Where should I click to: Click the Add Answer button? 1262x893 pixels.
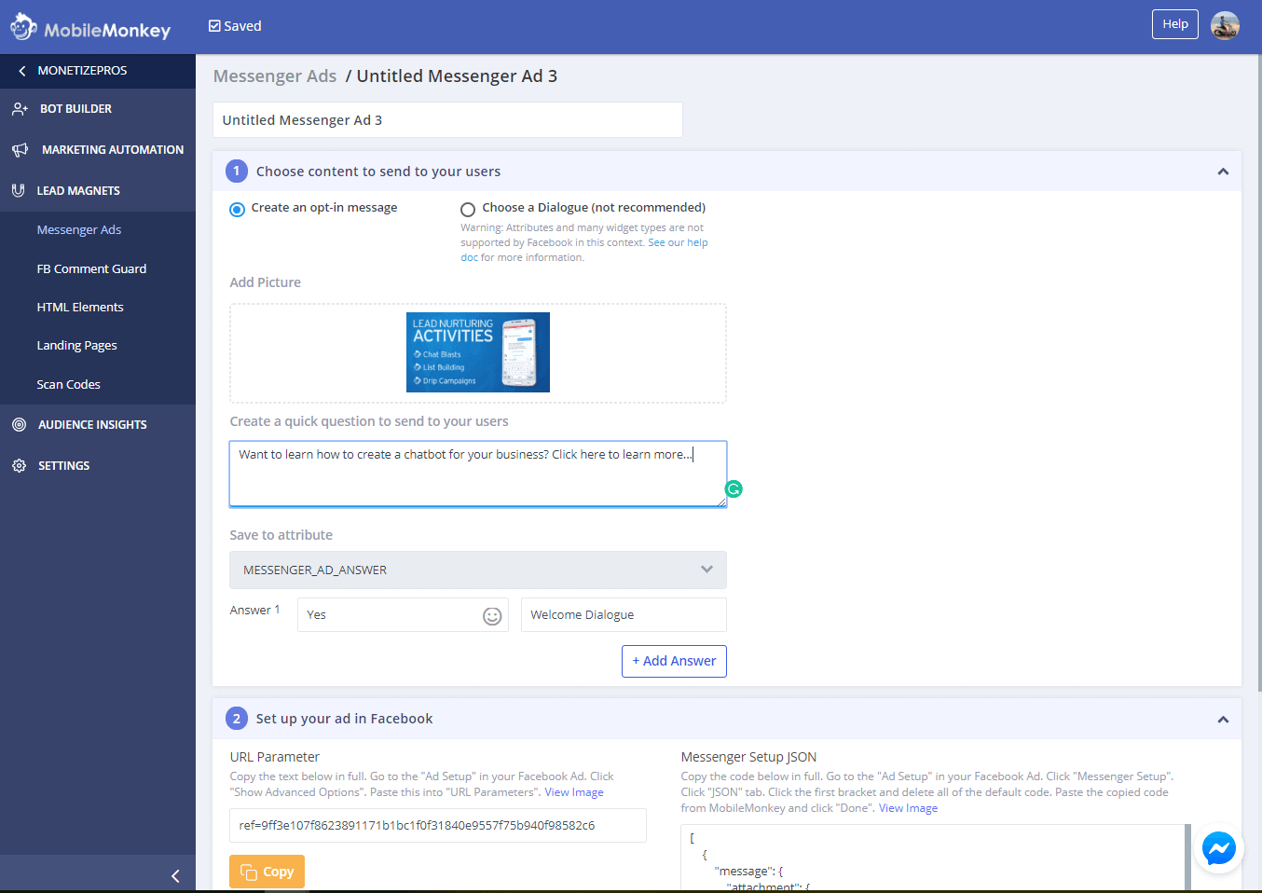click(x=674, y=661)
